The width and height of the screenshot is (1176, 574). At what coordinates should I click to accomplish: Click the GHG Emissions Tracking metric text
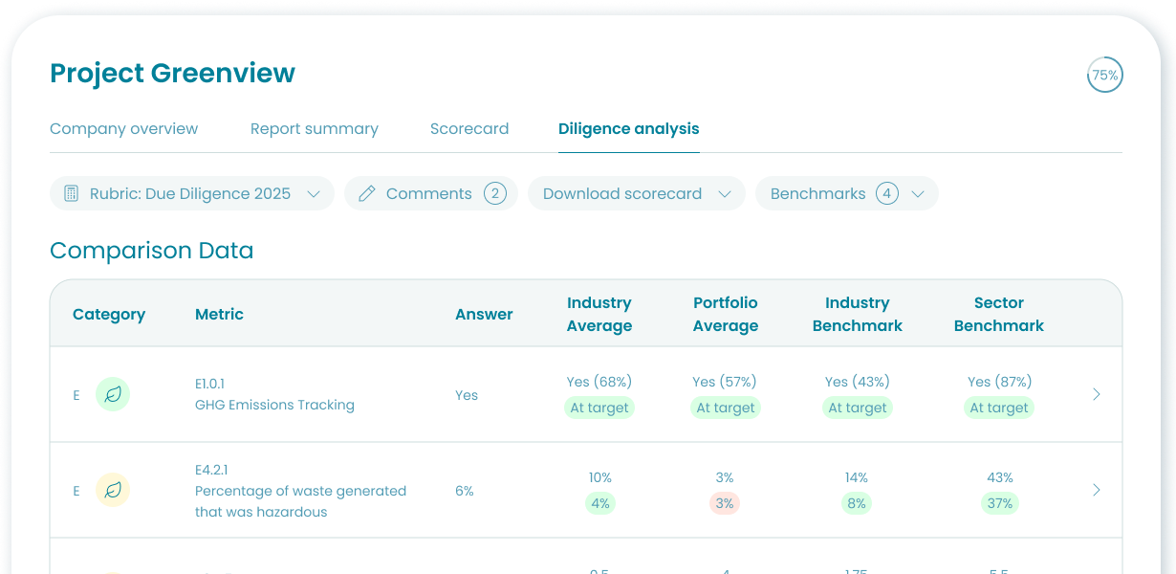click(274, 405)
